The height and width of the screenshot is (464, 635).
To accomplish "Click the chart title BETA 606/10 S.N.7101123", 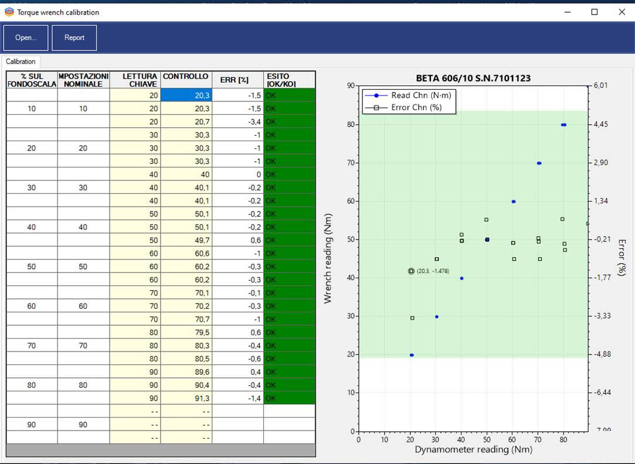I will pos(473,78).
